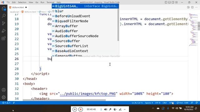Open the Accounts menu in the activity bar
Image resolution: width=200 pixels, height=112 pixels.
4,90
